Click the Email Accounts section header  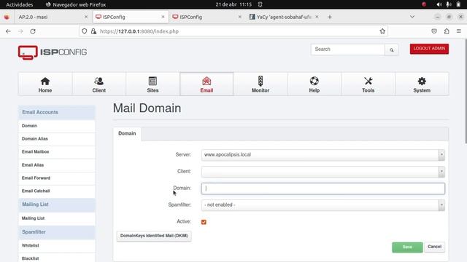[57, 112]
